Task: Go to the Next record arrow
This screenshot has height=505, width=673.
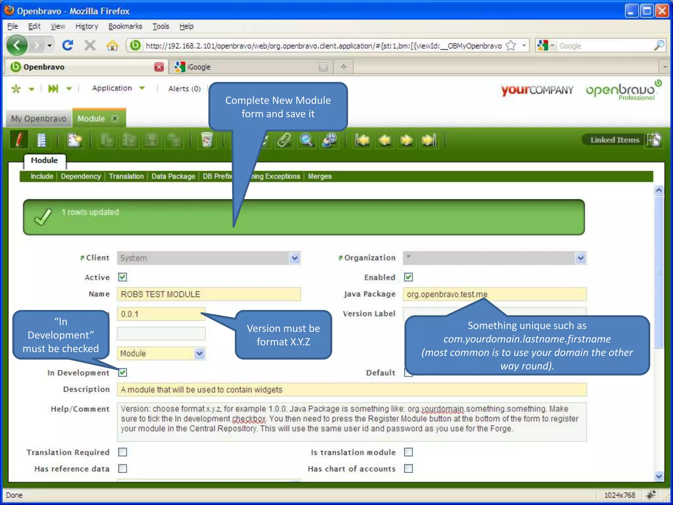Action: (406, 140)
